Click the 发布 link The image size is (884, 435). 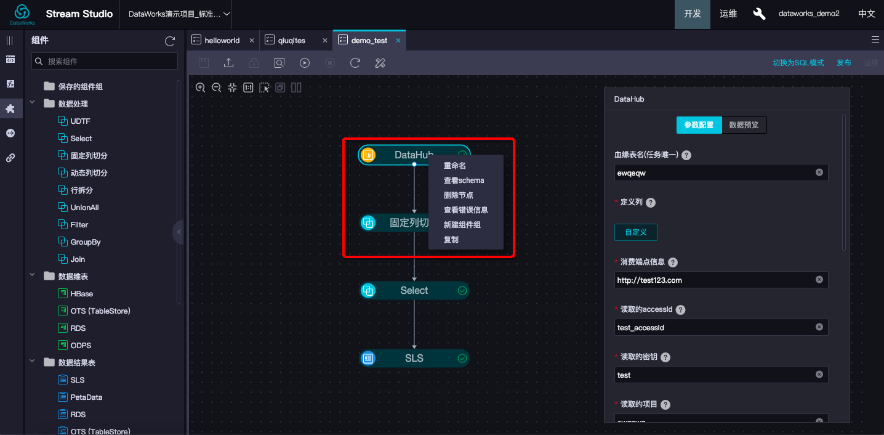click(844, 63)
